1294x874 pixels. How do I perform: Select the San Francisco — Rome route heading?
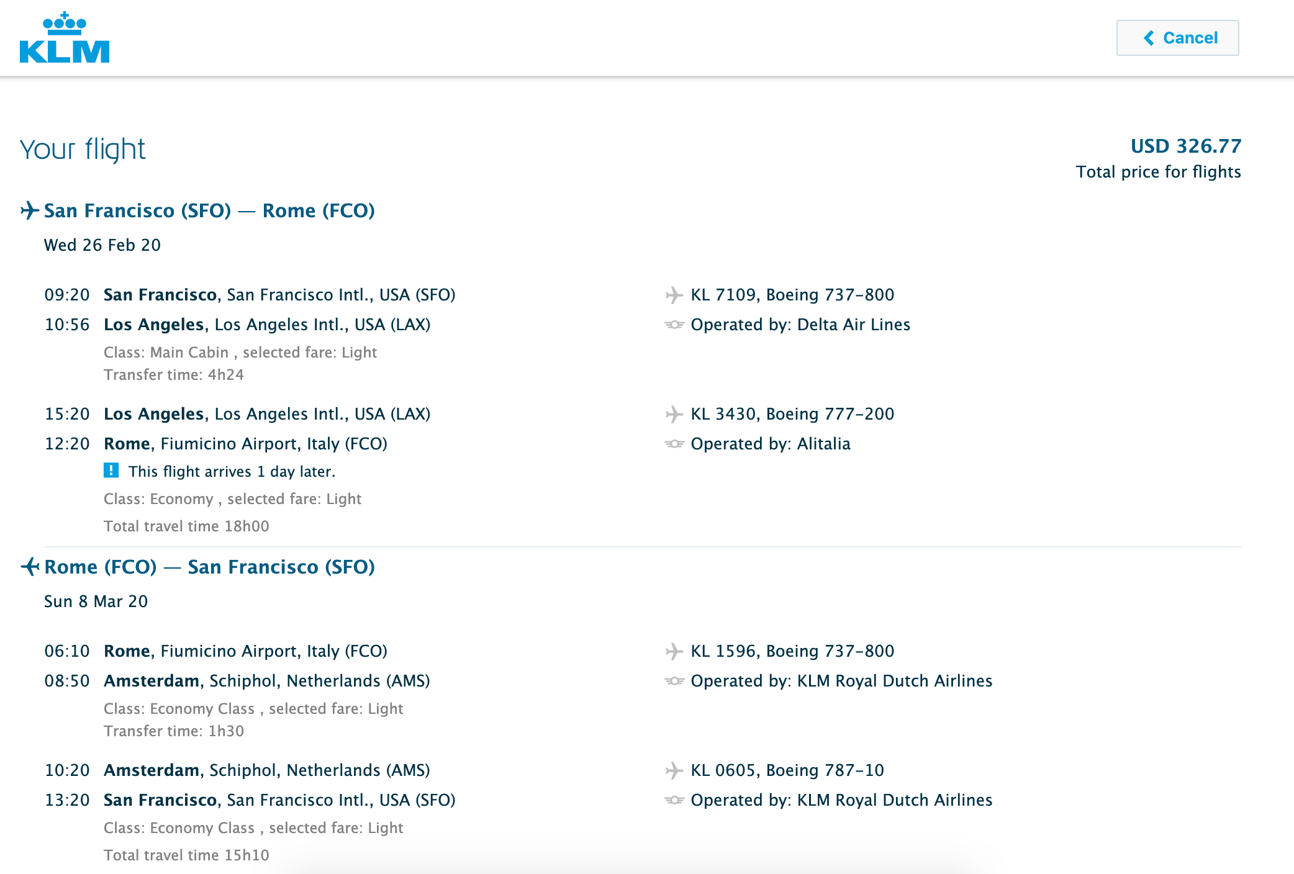point(209,210)
